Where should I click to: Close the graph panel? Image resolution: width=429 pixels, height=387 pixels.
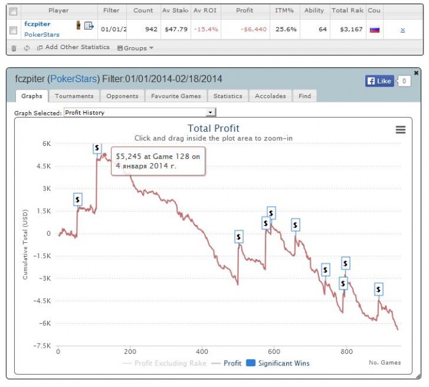pos(416,73)
